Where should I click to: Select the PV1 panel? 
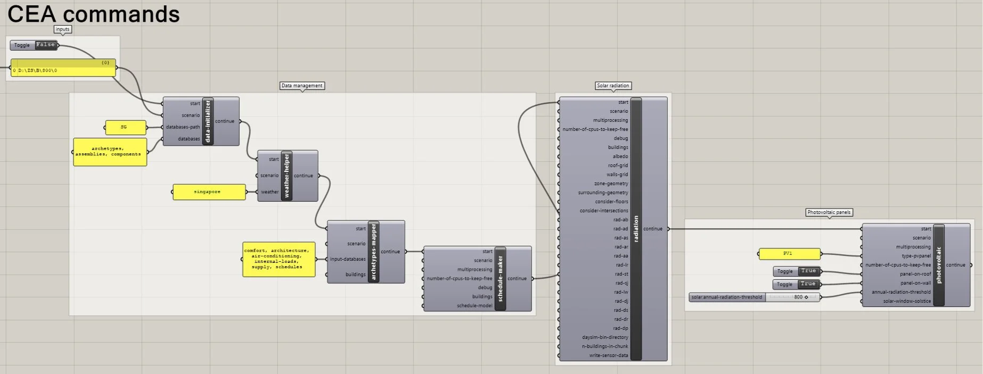coord(789,254)
